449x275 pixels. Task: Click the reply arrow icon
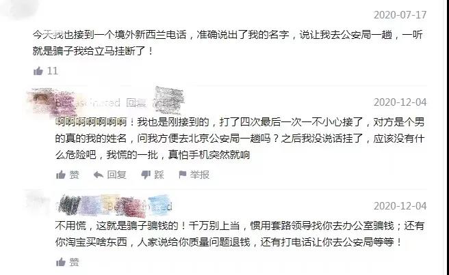pyautogui.click(x=99, y=175)
